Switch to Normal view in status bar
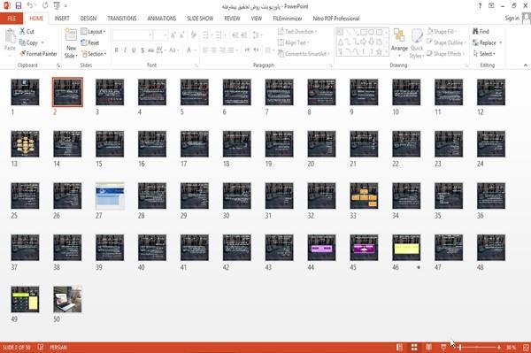The width and height of the screenshot is (531, 353). [400, 347]
